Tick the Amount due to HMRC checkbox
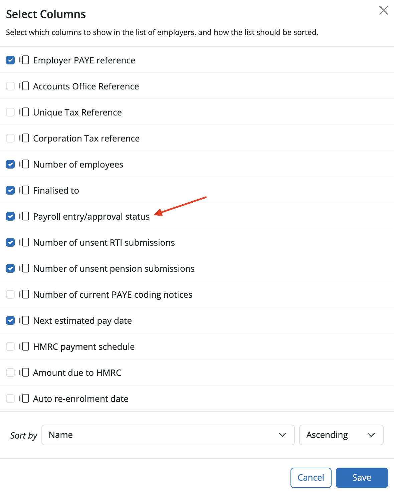The height and width of the screenshot is (492, 394). coord(10,373)
